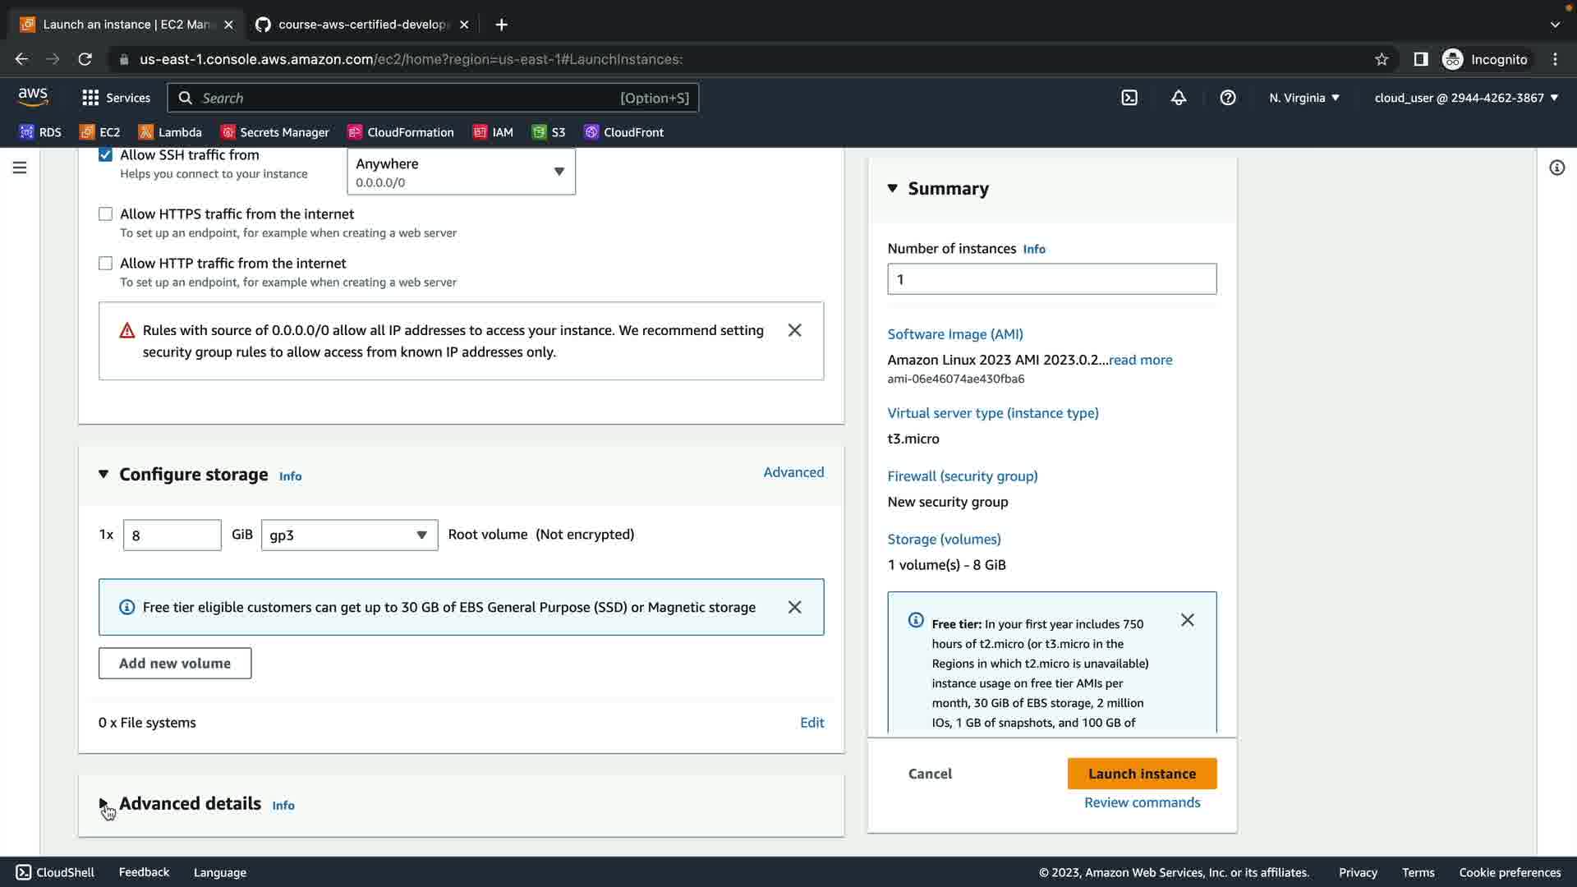Open the CloudShell icon in top navigation

(1129, 98)
